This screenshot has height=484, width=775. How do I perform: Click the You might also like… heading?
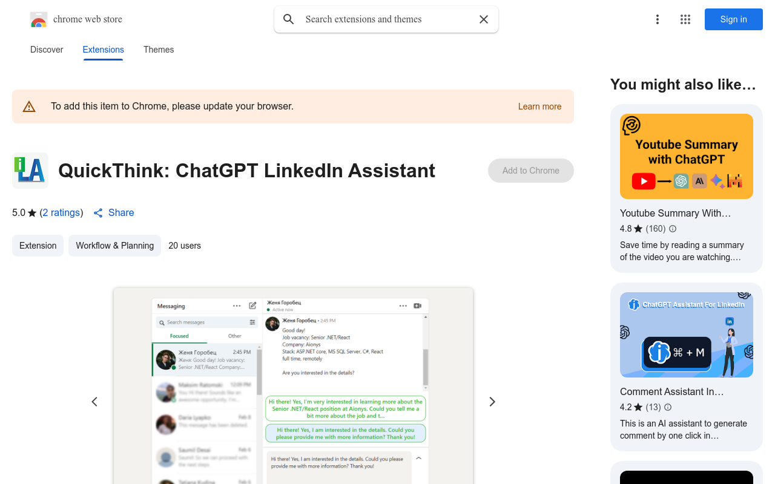[683, 85]
